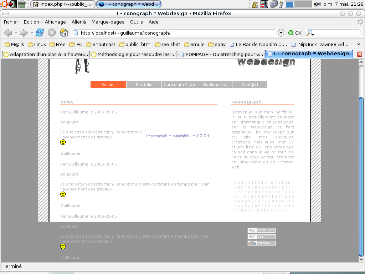Select the Firefox taskbar window button
Screen dimensions: 365x274
[129, 4]
